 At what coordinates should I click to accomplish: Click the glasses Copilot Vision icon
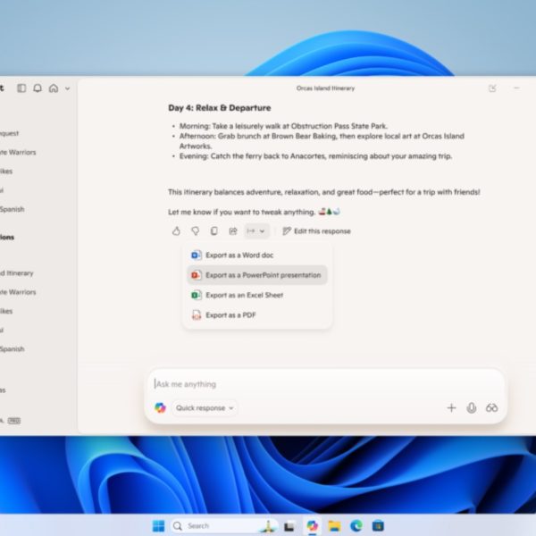pos(491,408)
